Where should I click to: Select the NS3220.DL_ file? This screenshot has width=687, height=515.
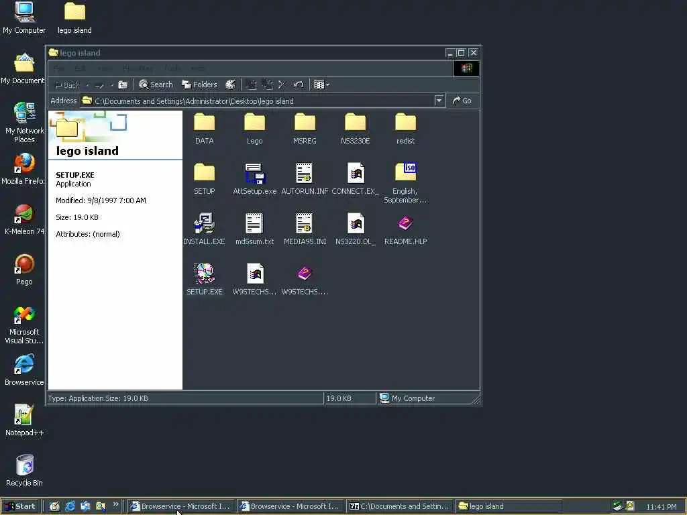pos(356,229)
